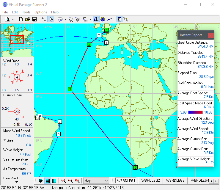
Task: Click waypoint 3 marker on the map
Action: (x=70, y=89)
